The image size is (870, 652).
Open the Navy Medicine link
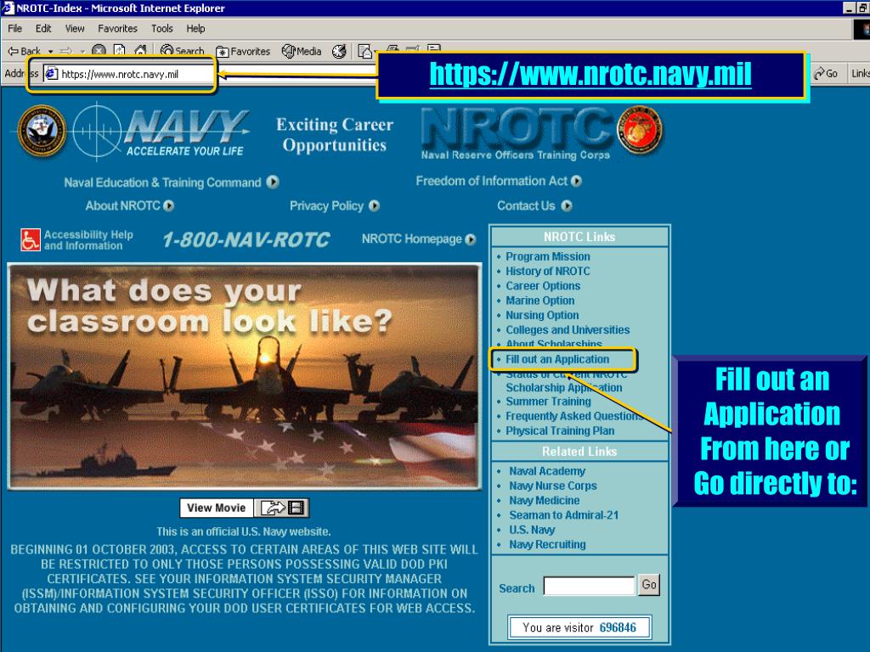tap(545, 501)
